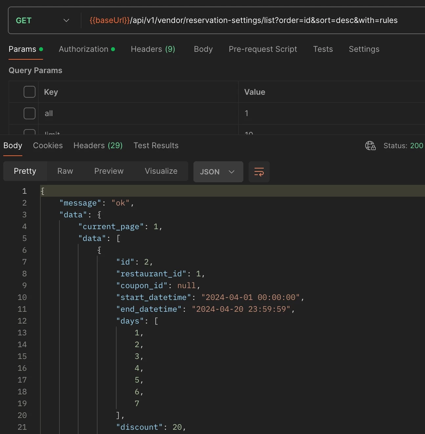Open the GET method dropdown

coord(43,20)
